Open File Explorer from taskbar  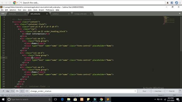[x=69, y=99]
